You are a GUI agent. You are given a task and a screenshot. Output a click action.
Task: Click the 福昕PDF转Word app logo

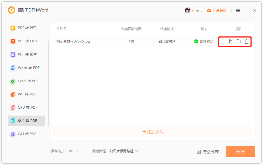coord(12,10)
